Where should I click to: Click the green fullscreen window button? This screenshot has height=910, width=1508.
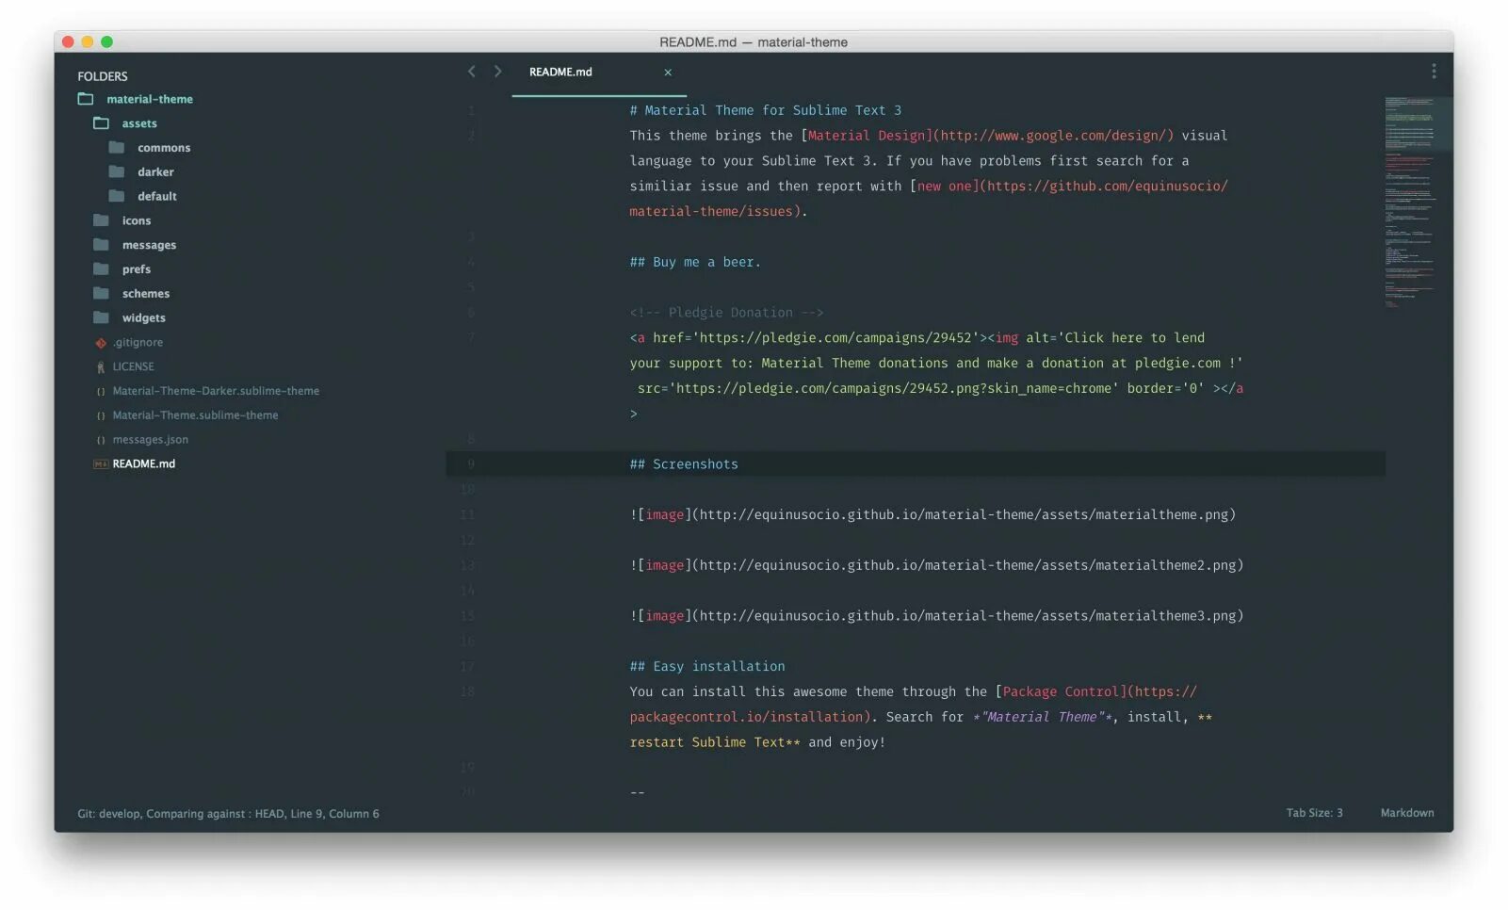point(107,41)
